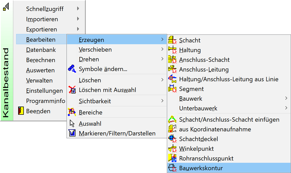Expand the Verschieben submenu arrow
Screen dimensions: 291x173
point(162,49)
